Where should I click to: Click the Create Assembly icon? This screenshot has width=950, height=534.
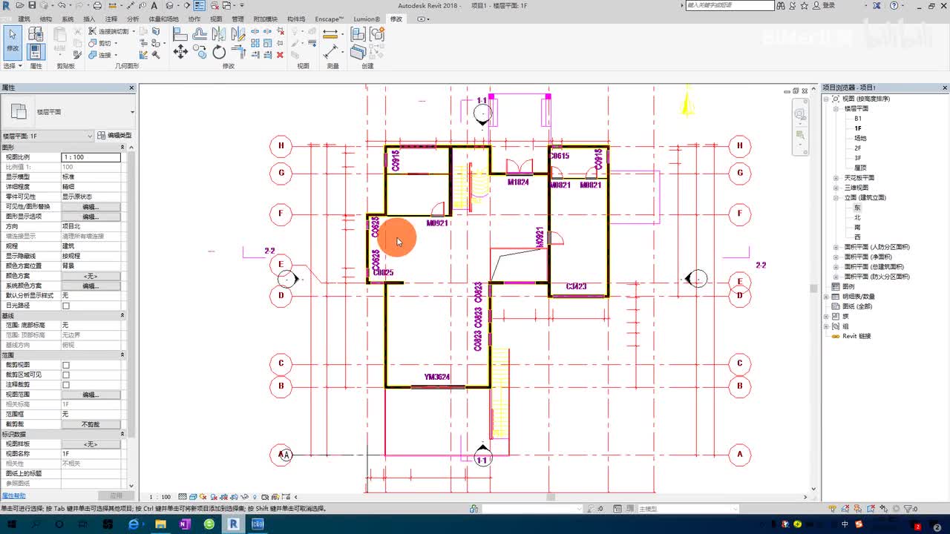click(x=358, y=34)
